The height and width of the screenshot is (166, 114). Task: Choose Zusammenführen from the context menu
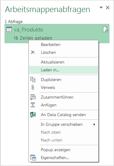click(x=64, y=97)
